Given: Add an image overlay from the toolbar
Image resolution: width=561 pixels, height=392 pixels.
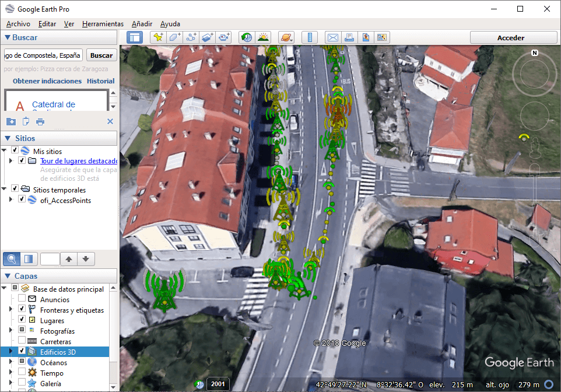Looking at the screenshot, I should pos(208,37).
